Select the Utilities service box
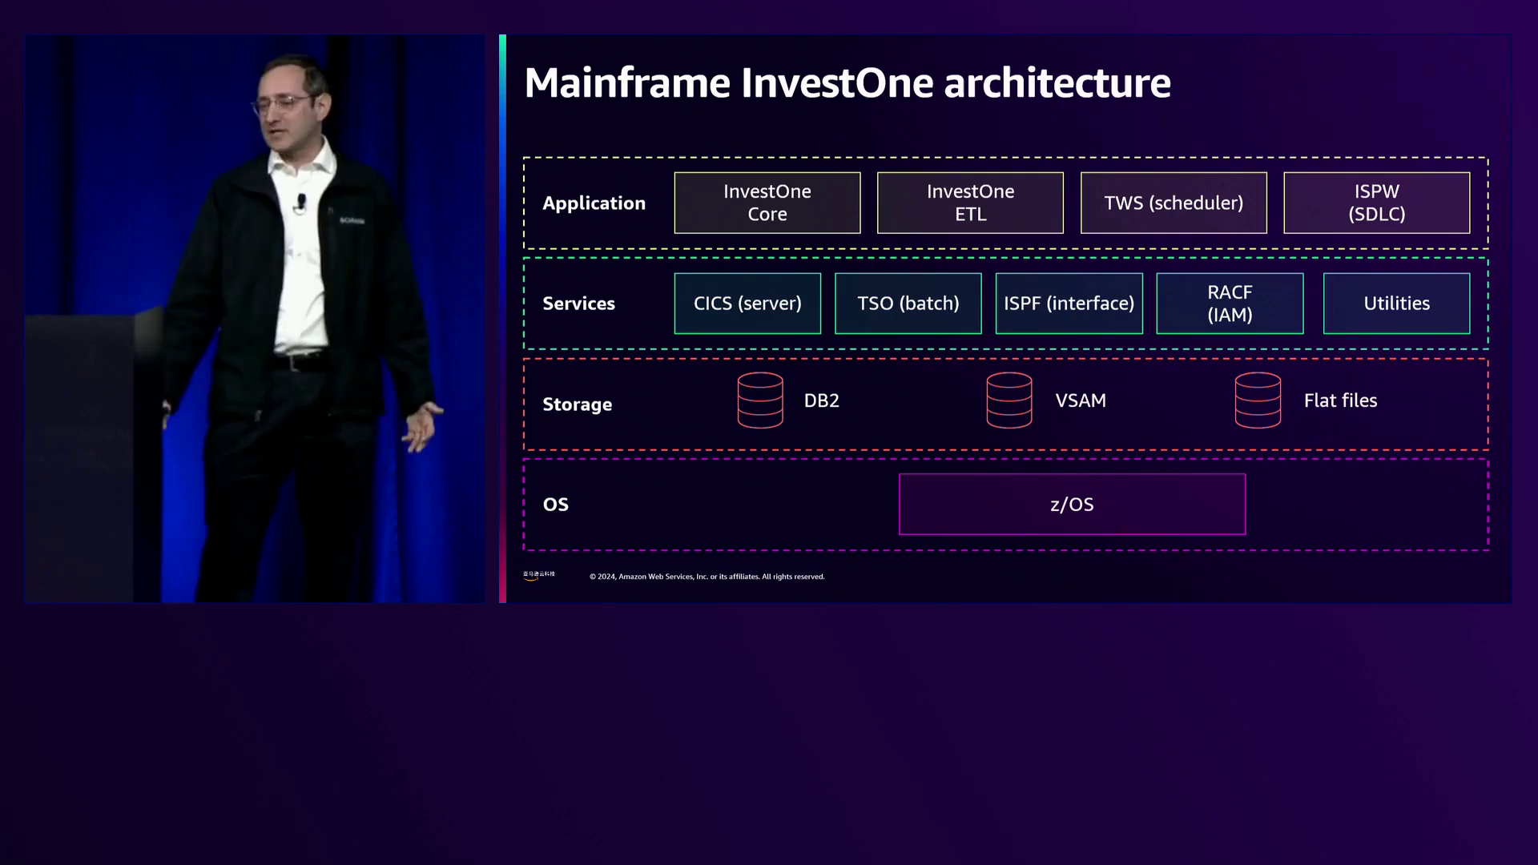This screenshot has height=865, width=1538. pyautogui.click(x=1396, y=304)
